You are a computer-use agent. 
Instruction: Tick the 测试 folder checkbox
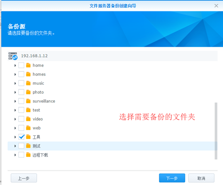pos(21,146)
